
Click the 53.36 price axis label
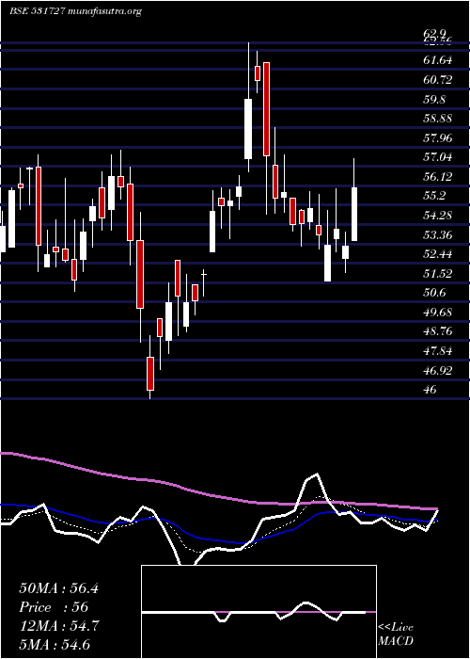click(x=438, y=235)
